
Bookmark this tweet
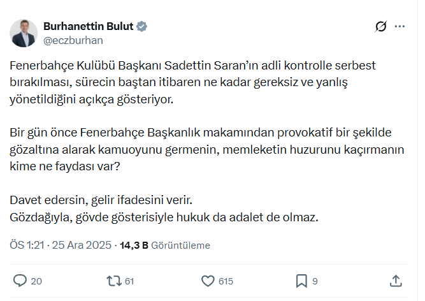[x=301, y=281]
